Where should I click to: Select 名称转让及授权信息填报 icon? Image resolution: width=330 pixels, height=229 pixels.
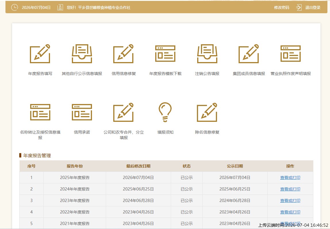point(40,112)
